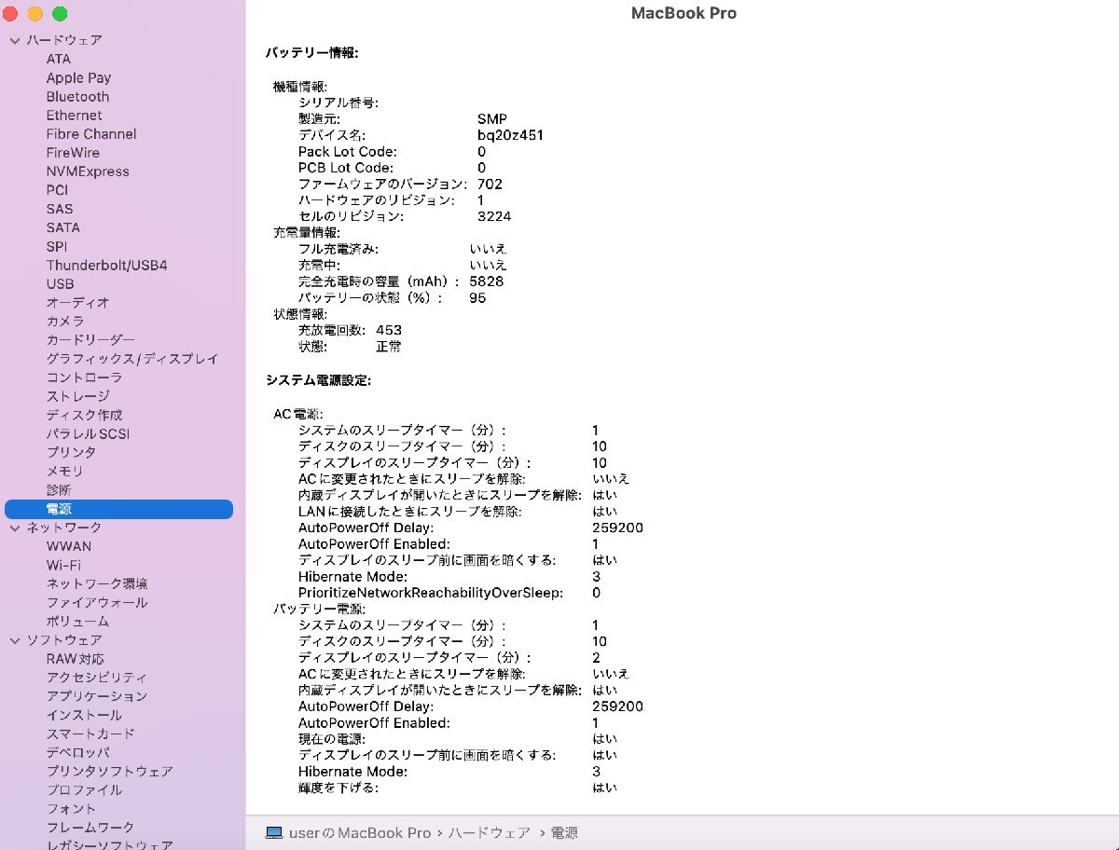Select プリンタソフトウェア entry
This screenshot has width=1119, height=850.
click(109, 771)
